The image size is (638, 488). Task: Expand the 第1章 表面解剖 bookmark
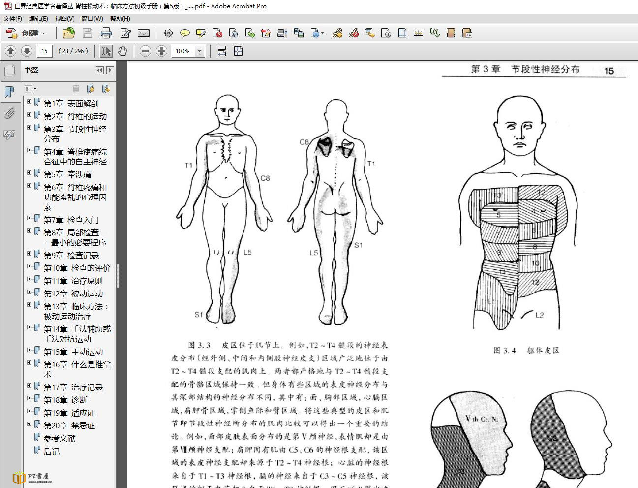click(x=29, y=102)
